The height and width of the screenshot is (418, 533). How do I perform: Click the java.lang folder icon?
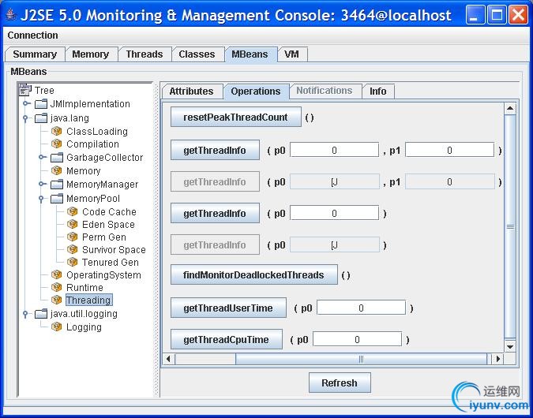[x=41, y=118]
